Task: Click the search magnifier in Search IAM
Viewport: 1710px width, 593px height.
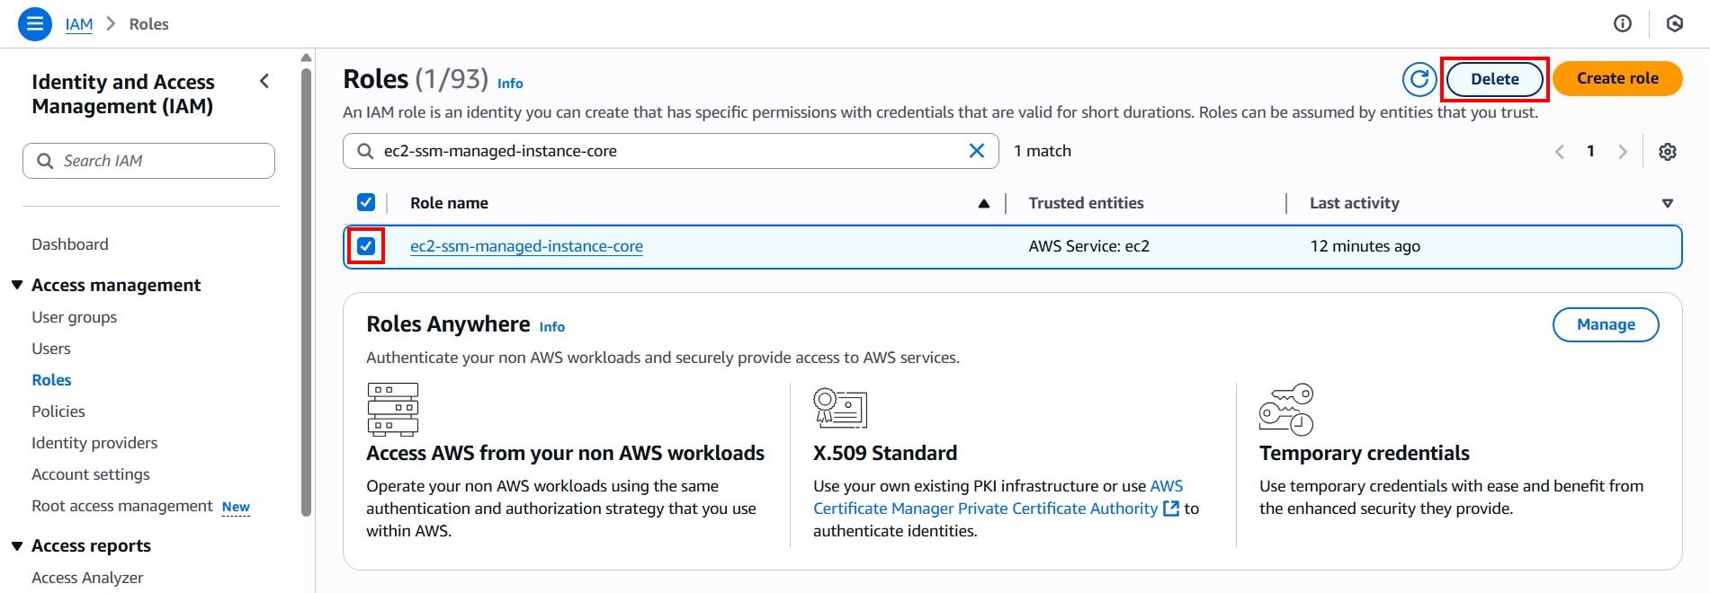Action: pos(45,161)
